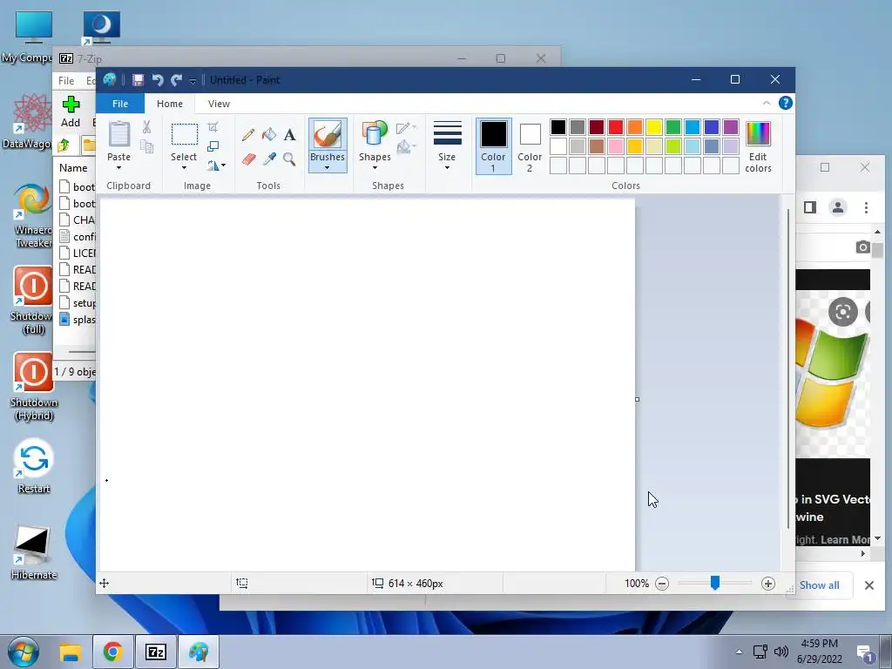The image size is (892, 669).
Task: Switch to the Home ribbon tab
Action: tap(170, 104)
